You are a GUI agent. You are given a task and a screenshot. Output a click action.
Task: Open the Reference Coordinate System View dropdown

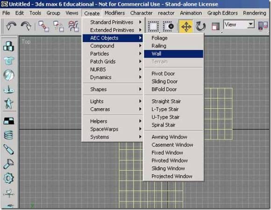point(239,25)
